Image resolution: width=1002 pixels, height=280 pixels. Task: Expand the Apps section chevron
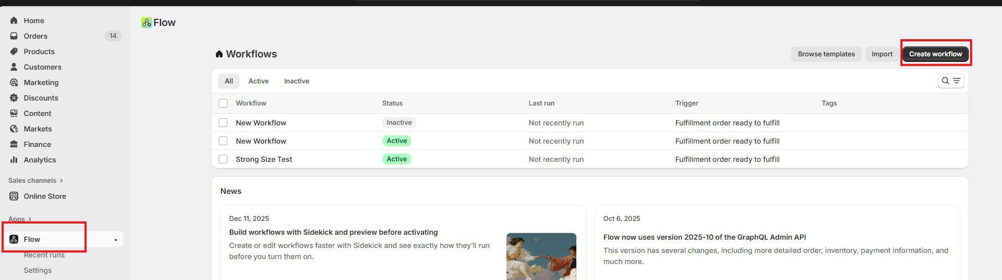coord(29,219)
